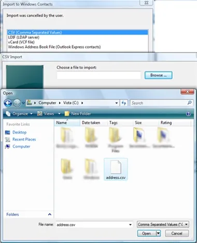Open the Computer favorite link
The width and height of the screenshot is (197, 243).
pyautogui.click(x=21, y=146)
